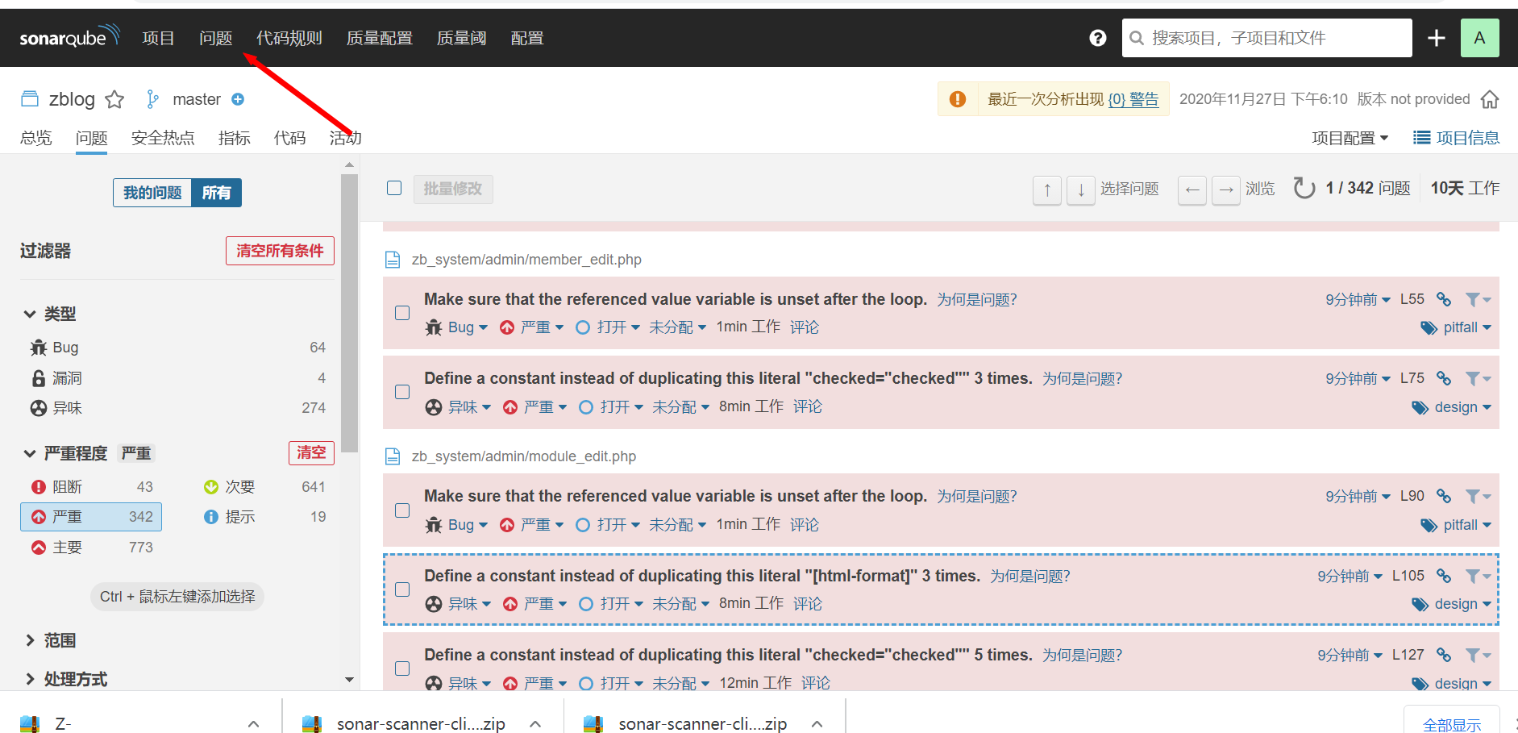Collapse the 严重程度 filter section

65,453
